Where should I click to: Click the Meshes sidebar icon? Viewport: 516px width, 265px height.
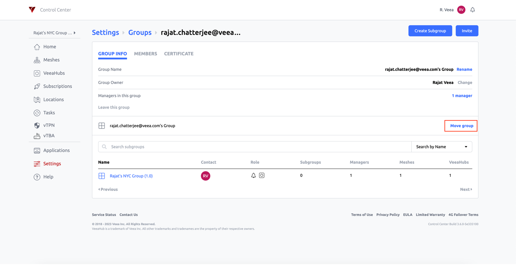click(x=37, y=60)
